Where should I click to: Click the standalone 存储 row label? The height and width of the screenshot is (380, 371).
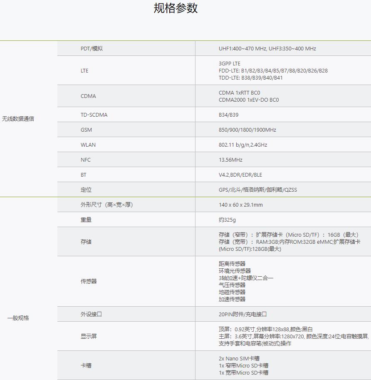(x=86, y=242)
